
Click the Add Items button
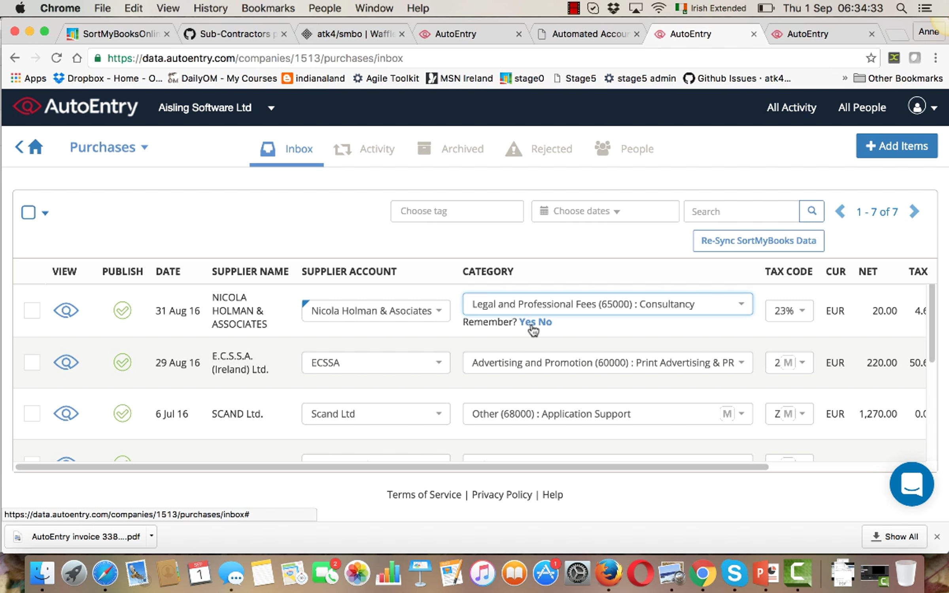pyautogui.click(x=896, y=146)
